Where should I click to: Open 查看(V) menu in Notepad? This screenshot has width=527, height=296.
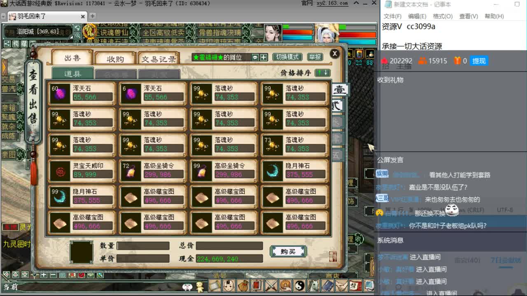tap(469, 16)
